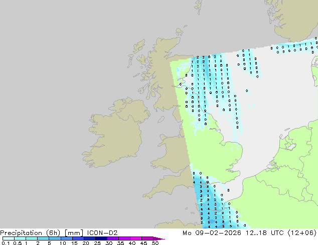This screenshot has width=318, height=245.
Task: Click the 20–25 mm legend color swatch
Action: [90, 238]
